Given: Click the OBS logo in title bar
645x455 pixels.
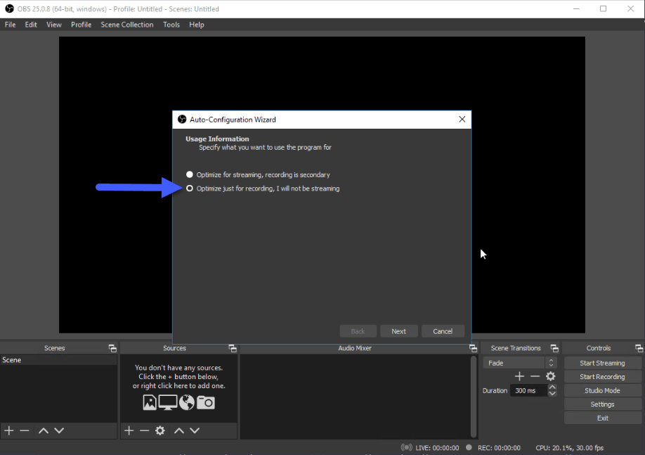Looking at the screenshot, I should coord(9,8).
